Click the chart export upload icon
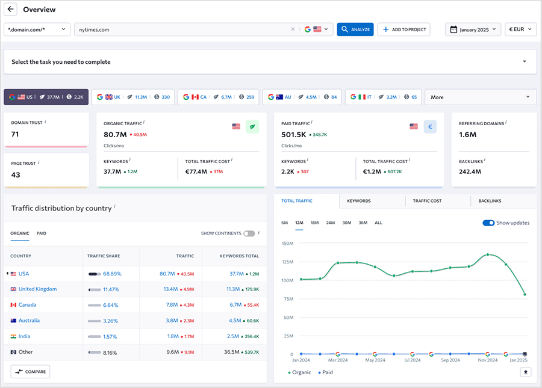The width and height of the screenshot is (542, 388). 525,372
